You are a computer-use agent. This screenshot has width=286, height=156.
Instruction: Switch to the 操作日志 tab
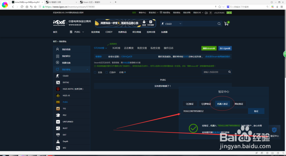[x=168, y=48]
